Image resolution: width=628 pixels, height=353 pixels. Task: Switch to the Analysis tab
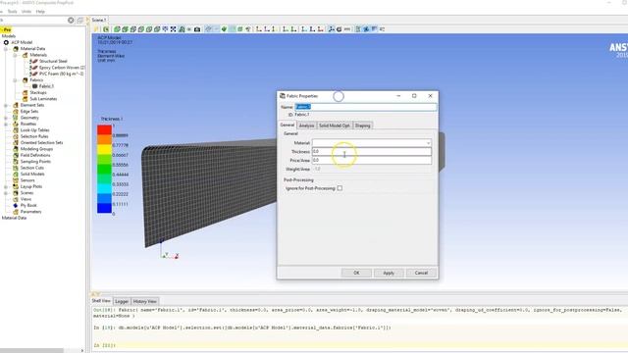306,126
